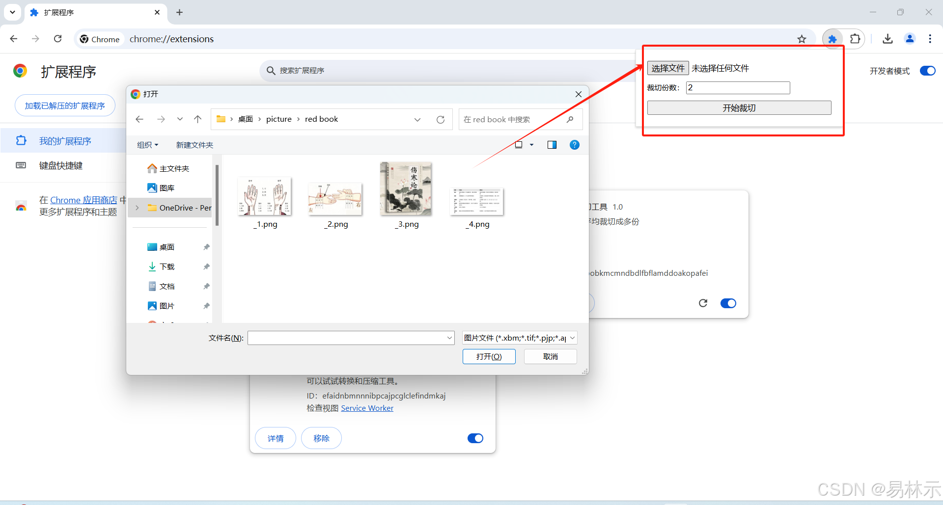This screenshot has height=505, width=943.
Task: Open the Chrome three-dot menu
Action: 930,39
